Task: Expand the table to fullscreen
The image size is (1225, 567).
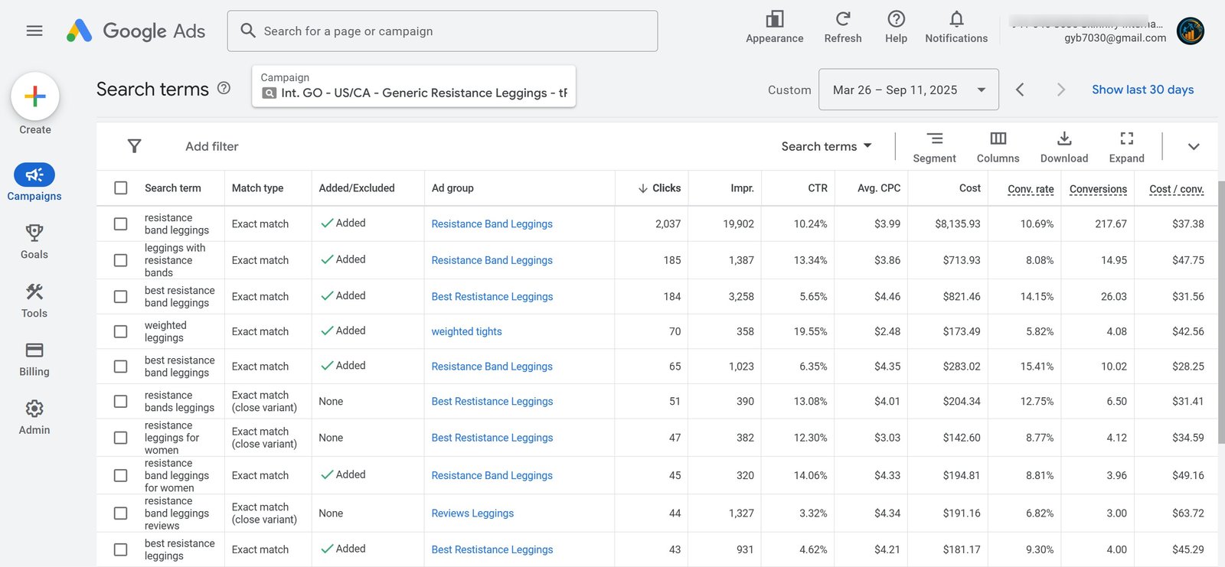Action: 1126,146
